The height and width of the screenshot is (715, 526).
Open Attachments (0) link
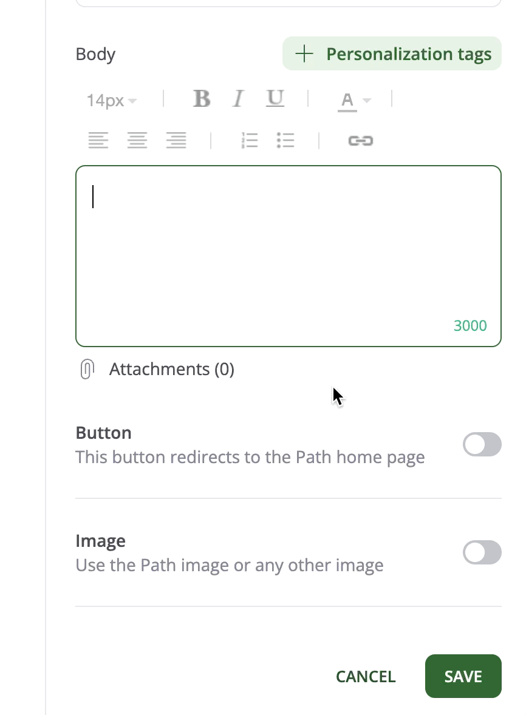coord(171,369)
